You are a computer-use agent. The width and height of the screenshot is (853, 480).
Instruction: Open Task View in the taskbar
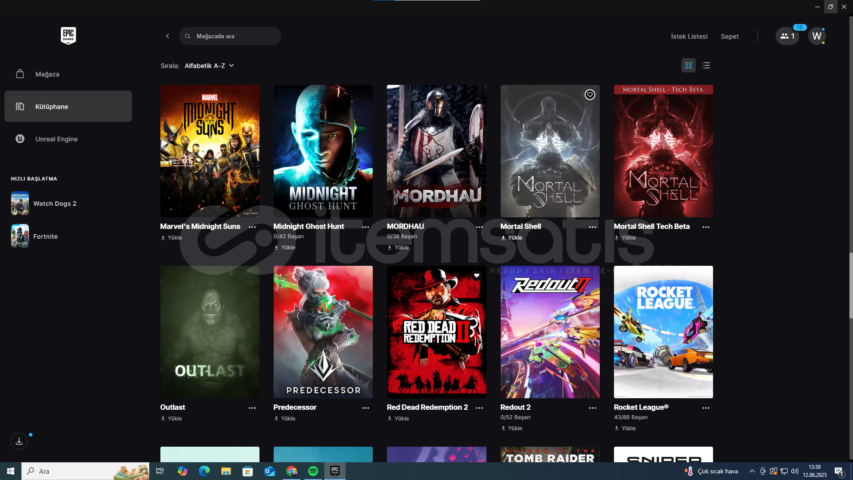pyautogui.click(x=160, y=471)
